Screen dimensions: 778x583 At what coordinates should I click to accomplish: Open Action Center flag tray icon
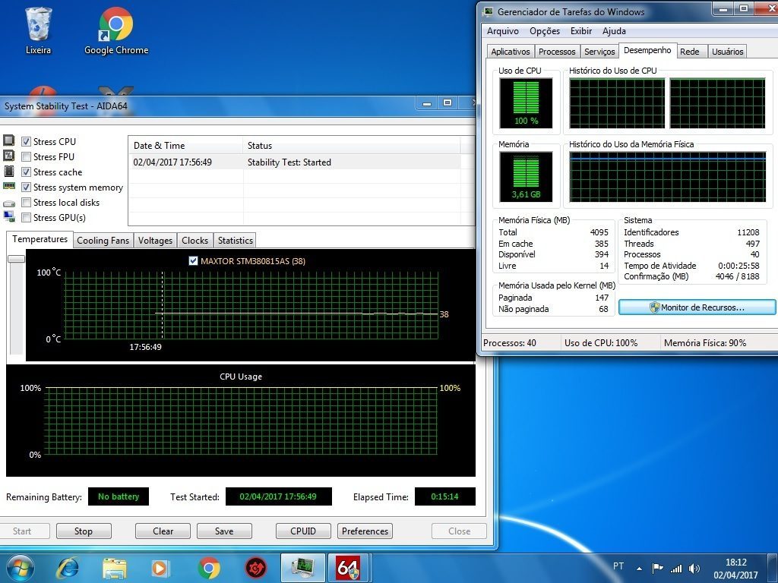(x=657, y=568)
